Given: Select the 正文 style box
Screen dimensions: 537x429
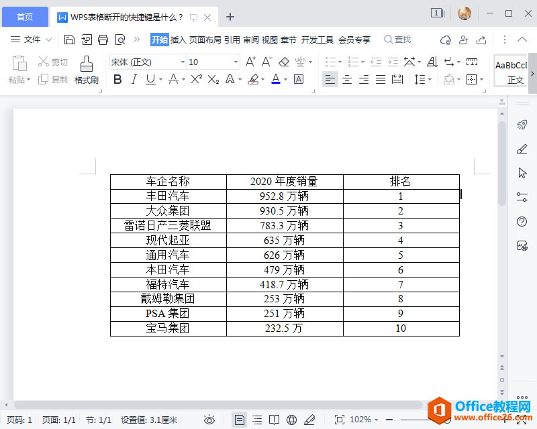Looking at the screenshot, I should coord(510,70).
